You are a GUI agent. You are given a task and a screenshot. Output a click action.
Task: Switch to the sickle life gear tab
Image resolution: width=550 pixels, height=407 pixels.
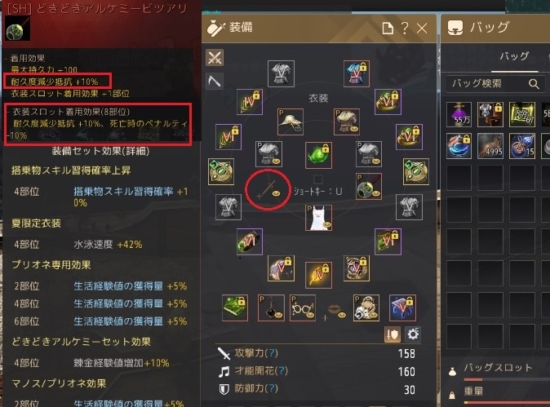tap(215, 82)
